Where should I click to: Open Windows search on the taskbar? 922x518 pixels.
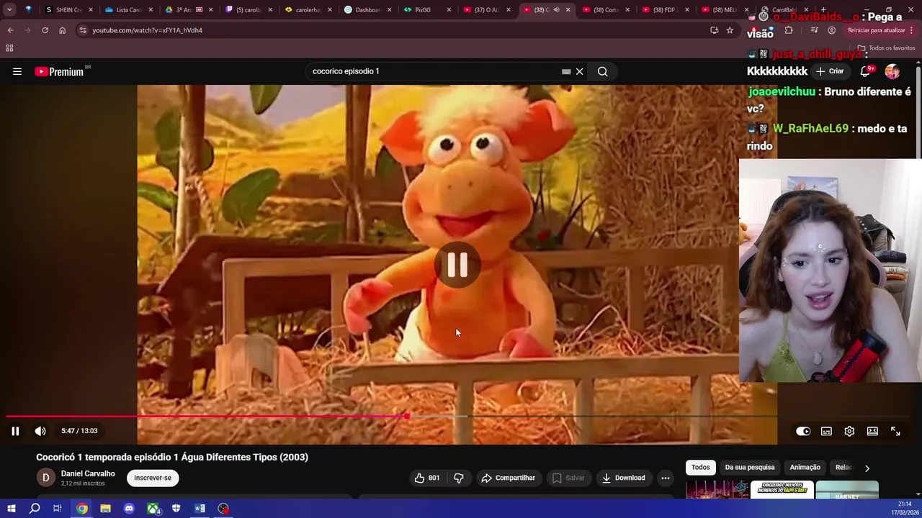pyautogui.click(x=35, y=509)
